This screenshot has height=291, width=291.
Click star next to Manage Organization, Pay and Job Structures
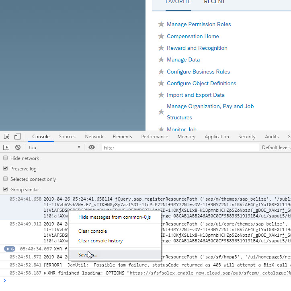coord(161,112)
